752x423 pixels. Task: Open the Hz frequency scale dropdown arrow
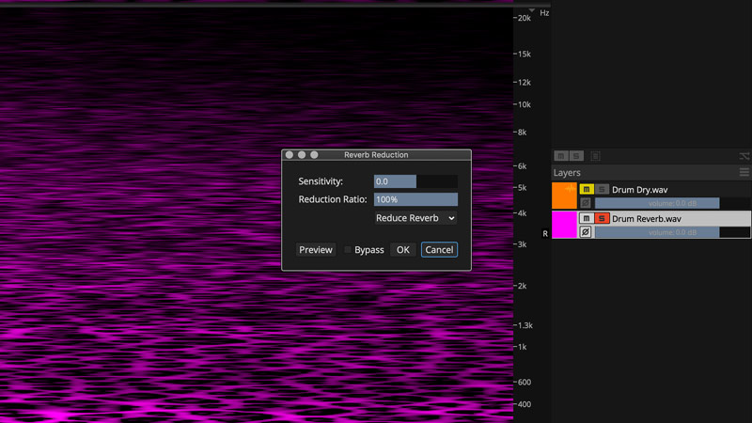click(x=531, y=10)
